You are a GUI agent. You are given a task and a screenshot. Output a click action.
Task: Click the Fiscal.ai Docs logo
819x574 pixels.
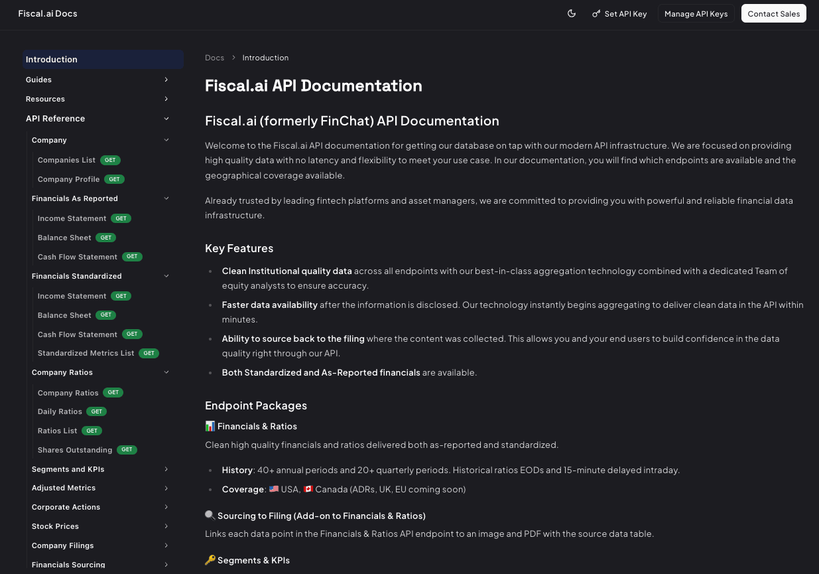47,13
